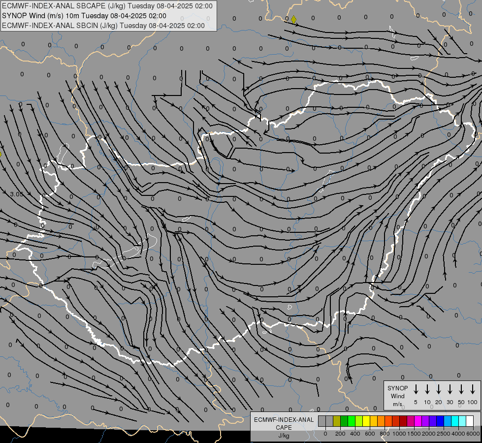Viewport: 482px width, 443px height.
Task: Click the wind arrow above the 5 label
Action: point(416,389)
